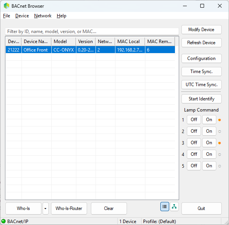Click the Who-Is button
Screen dimensions: 229x225
(x=23, y=208)
